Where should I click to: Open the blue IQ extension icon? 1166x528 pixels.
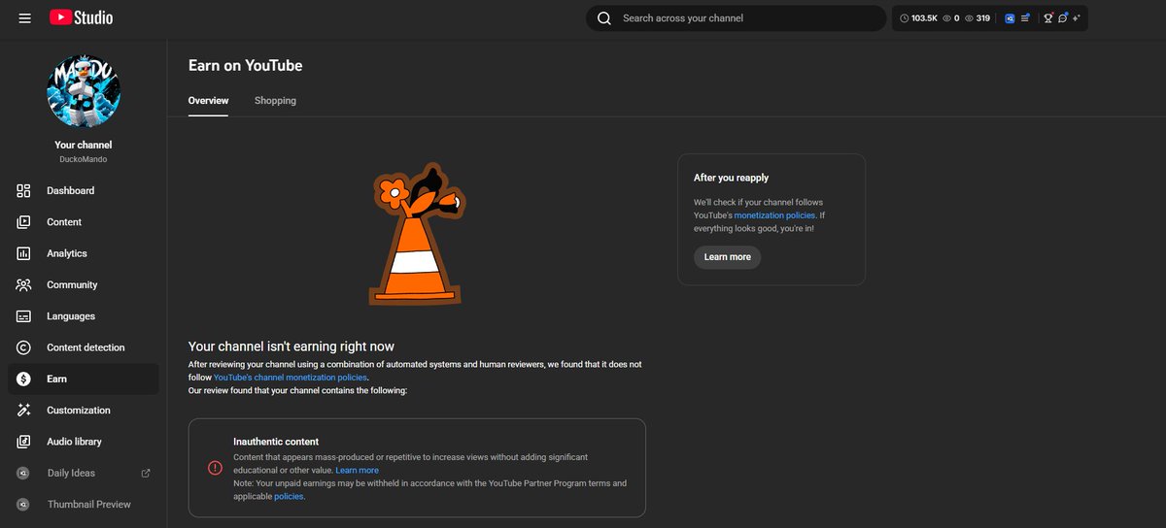(1010, 17)
